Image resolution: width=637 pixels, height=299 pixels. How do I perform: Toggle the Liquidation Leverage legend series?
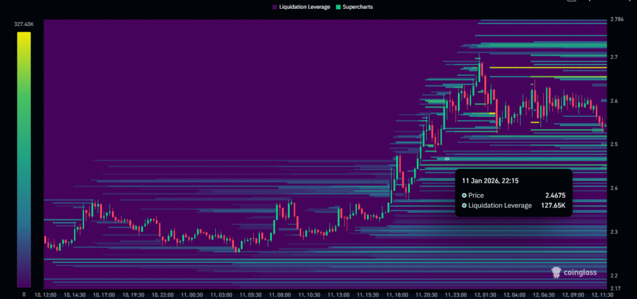point(301,7)
